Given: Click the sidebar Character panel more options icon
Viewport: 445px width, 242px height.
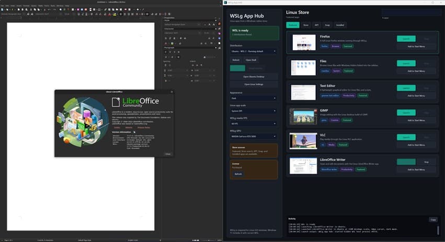Looking at the screenshot, I should [x=215, y=29].
